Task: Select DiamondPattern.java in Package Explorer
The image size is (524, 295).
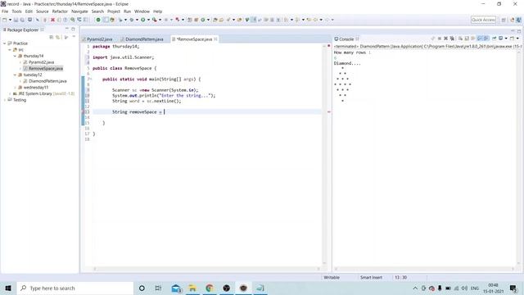Action: 47,81
